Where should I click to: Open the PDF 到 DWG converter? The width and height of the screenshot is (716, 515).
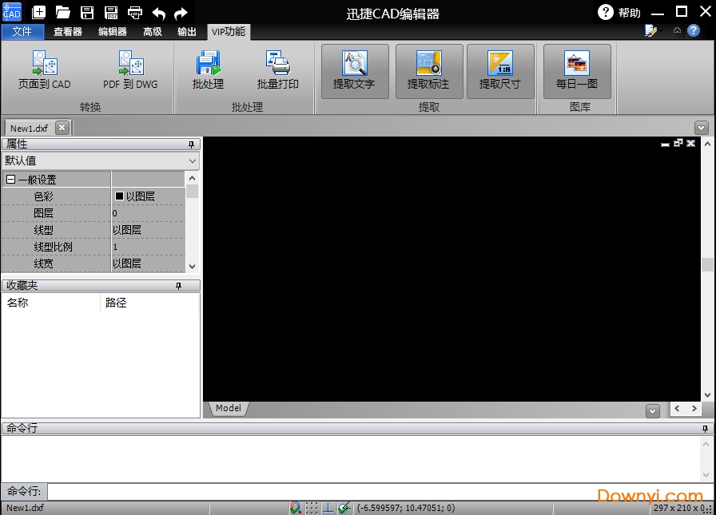[130, 70]
